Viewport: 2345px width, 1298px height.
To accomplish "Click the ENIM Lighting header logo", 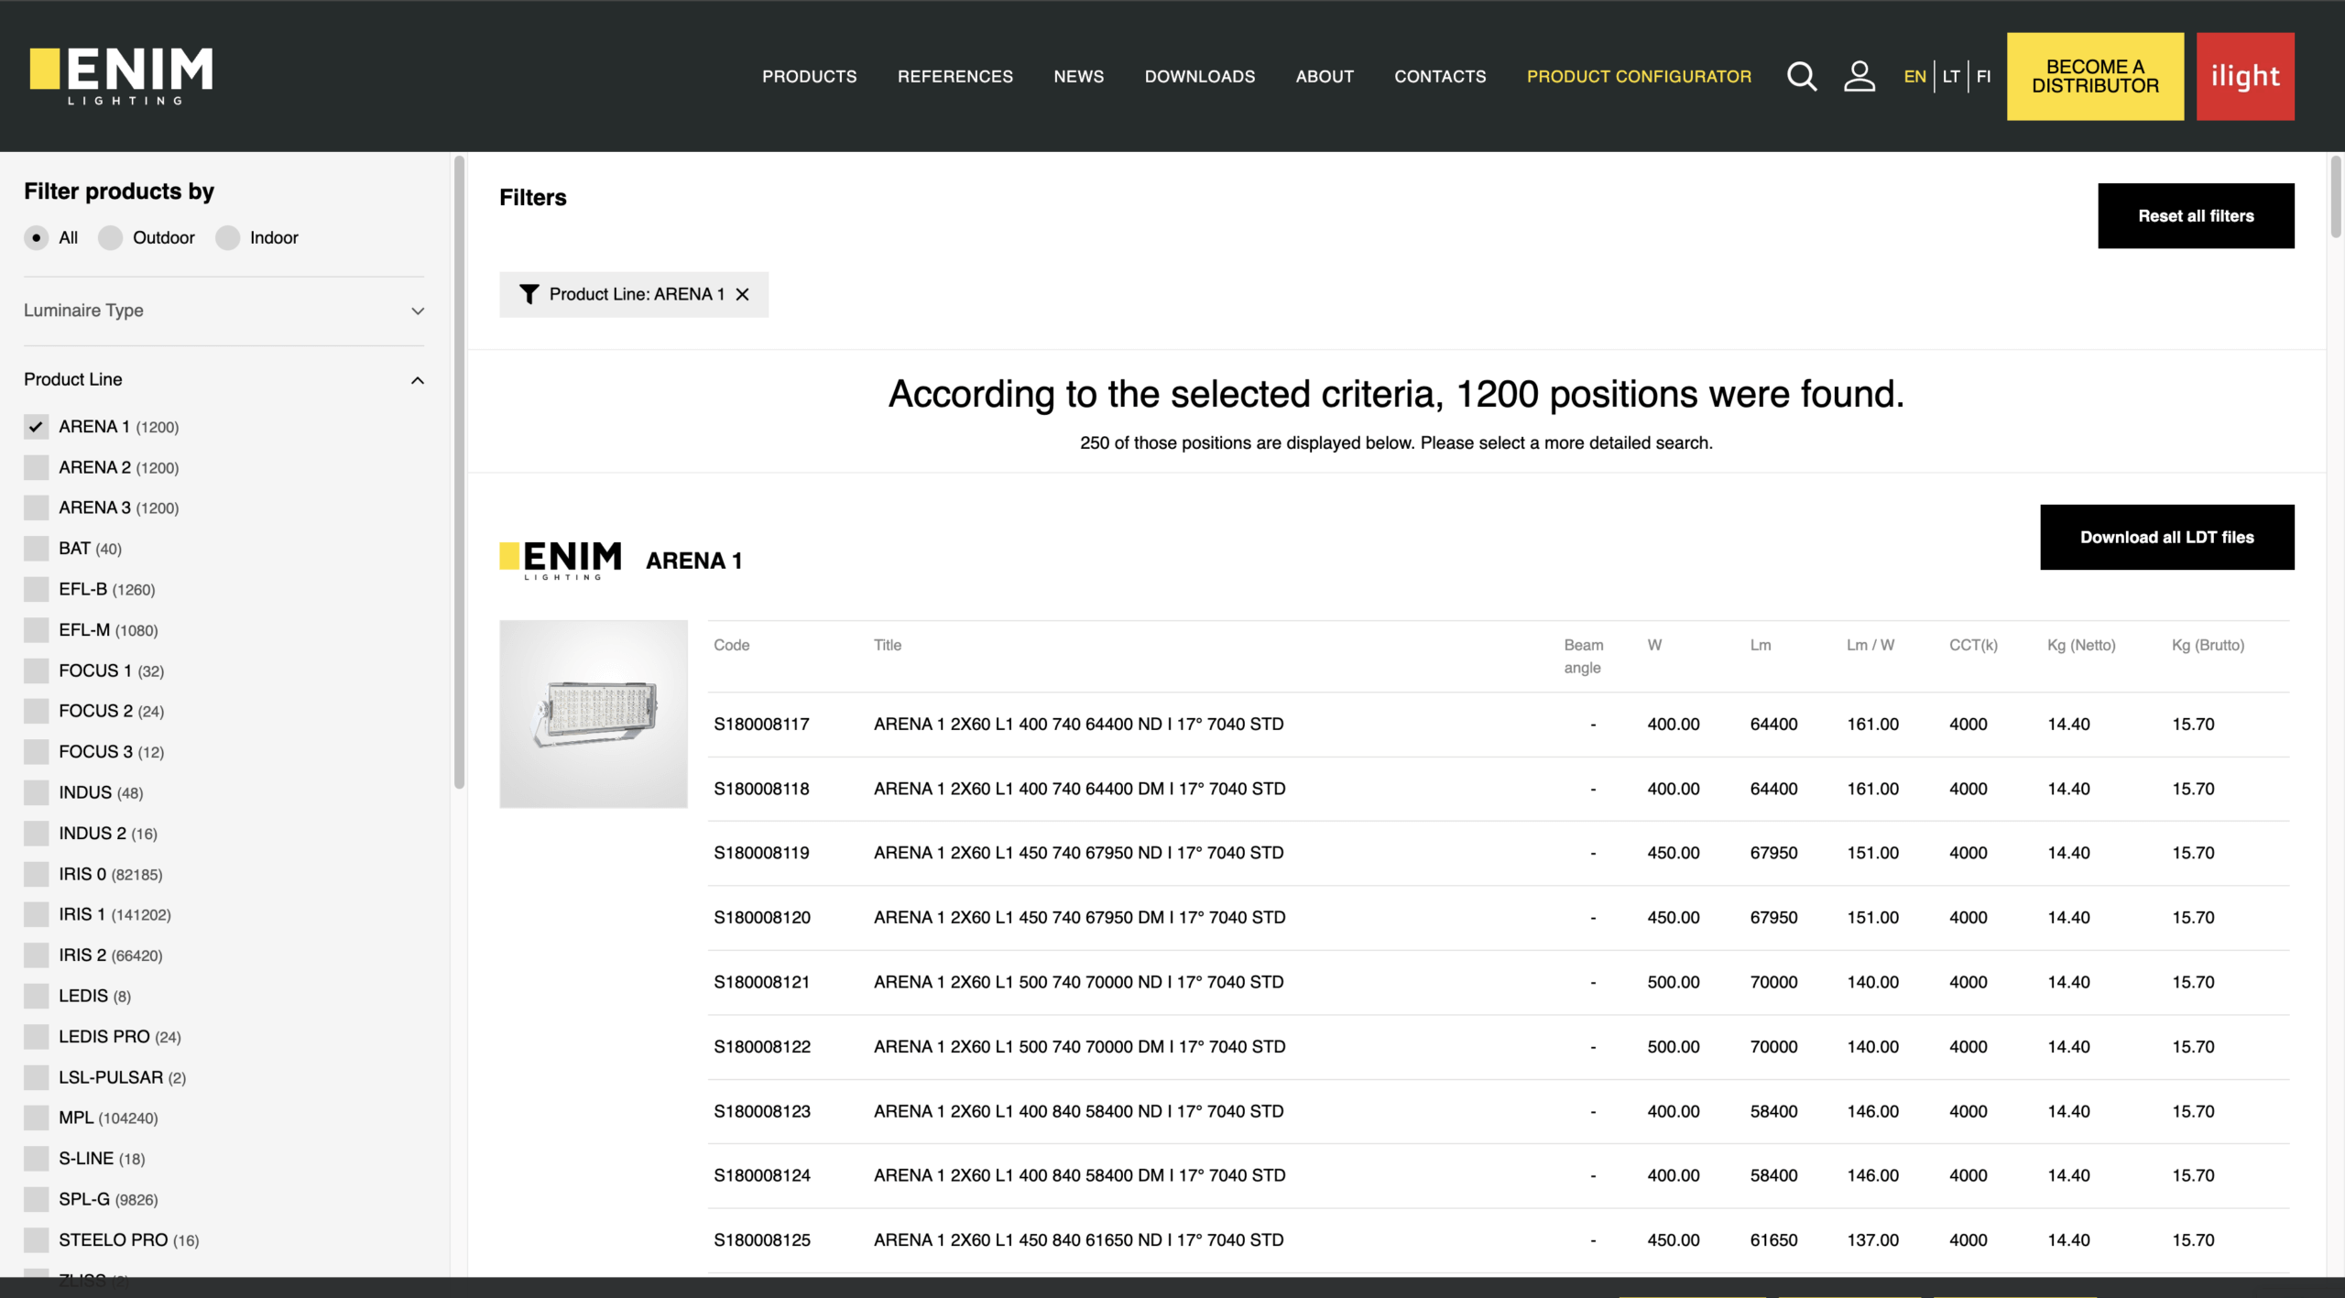I will pyautogui.click(x=121, y=75).
